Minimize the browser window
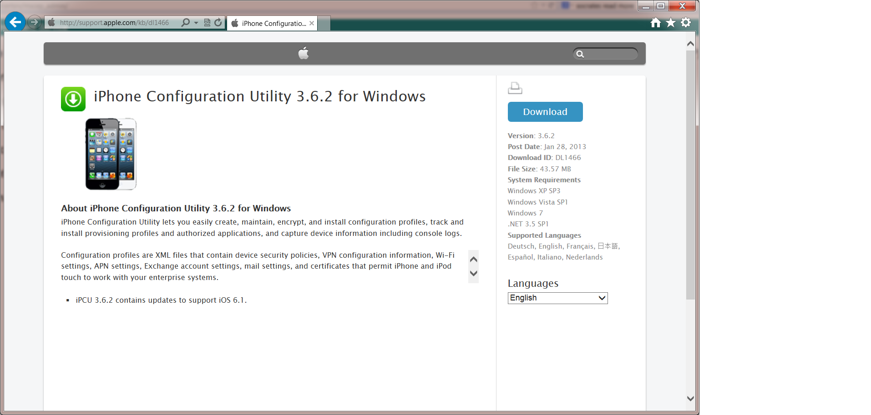Viewport: 871px width, 415px height. (645, 6)
